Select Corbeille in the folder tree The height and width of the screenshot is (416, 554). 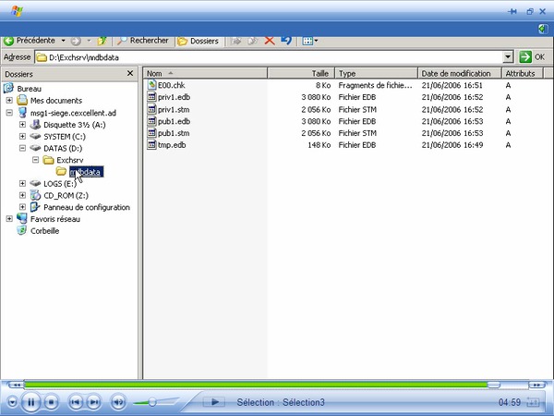(x=45, y=231)
